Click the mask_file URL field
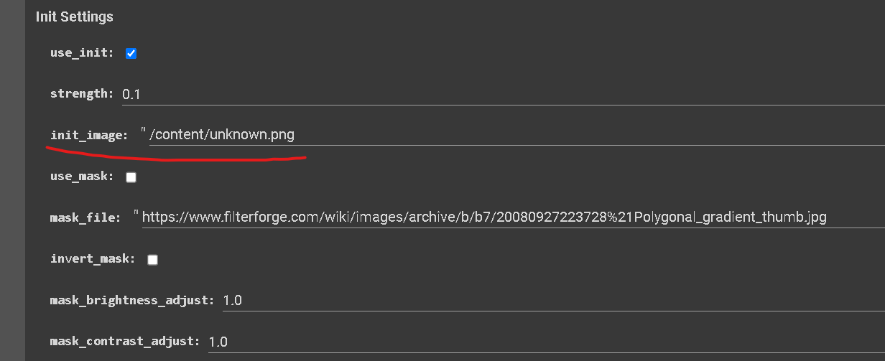The height and width of the screenshot is (361, 885). point(513,217)
